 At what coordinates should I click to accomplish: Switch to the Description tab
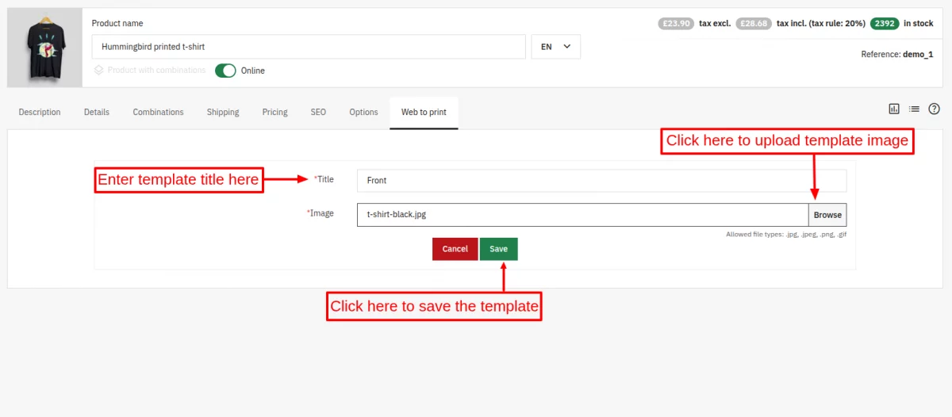(40, 112)
